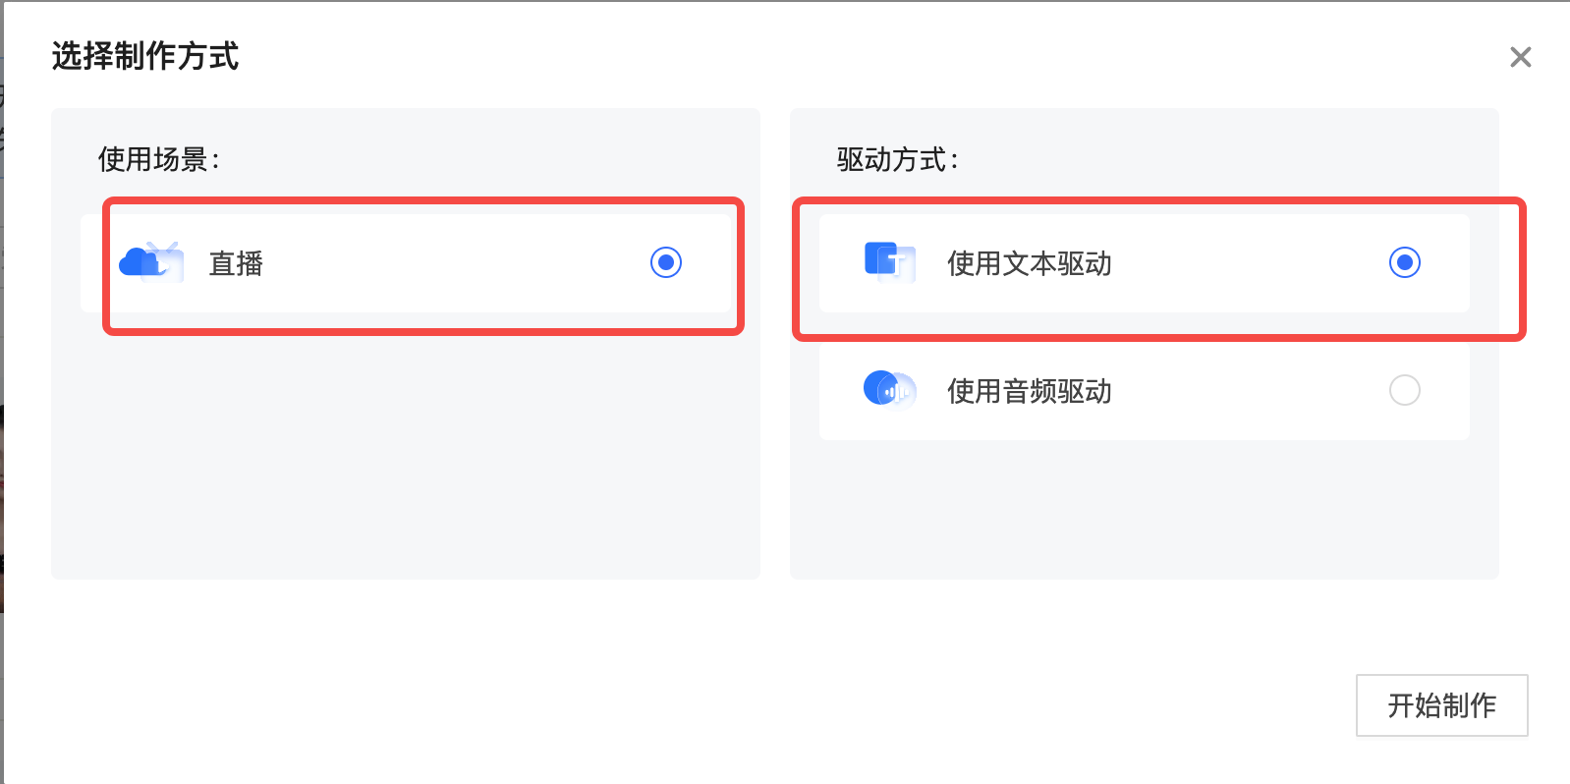This screenshot has width=1570, height=784.
Task: Click the 直播 text label
Action: pyautogui.click(x=236, y=262)
